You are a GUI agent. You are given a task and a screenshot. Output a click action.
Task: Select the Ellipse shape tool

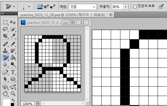pos(13,79)
